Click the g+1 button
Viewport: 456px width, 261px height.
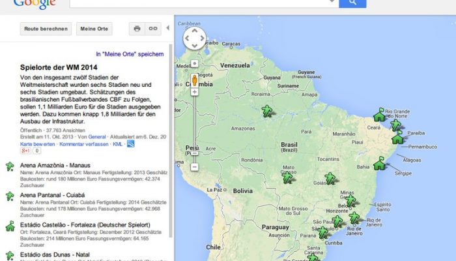tap(25, 151)
